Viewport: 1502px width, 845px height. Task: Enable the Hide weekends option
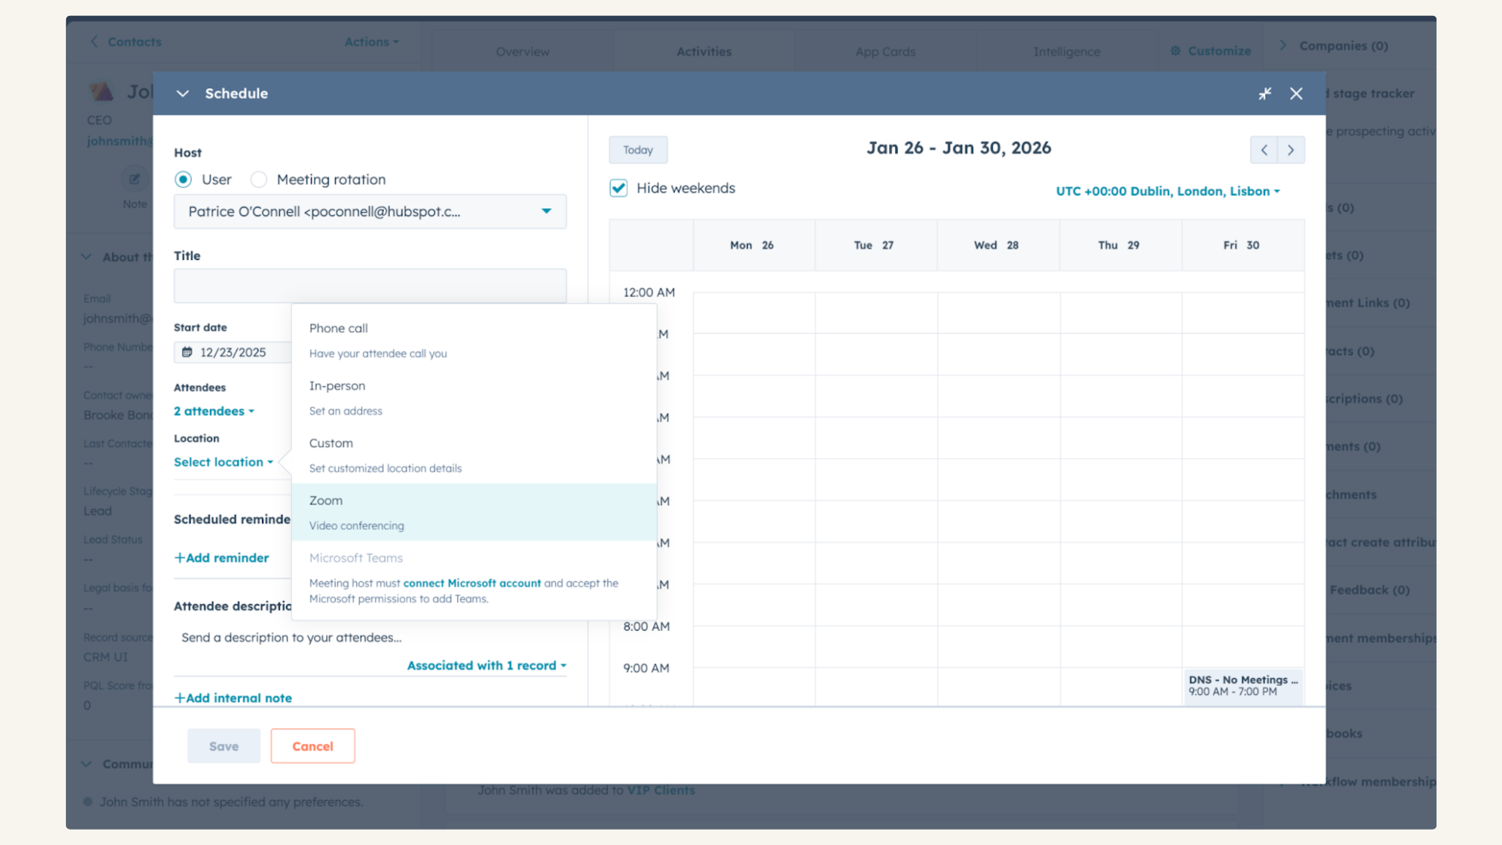click(x=618, y=188)
